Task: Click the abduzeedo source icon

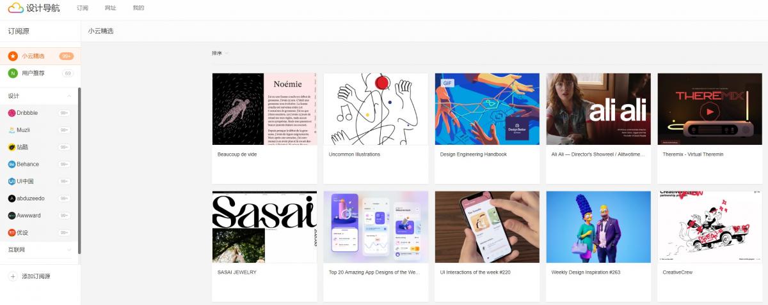Action: tap(12, 199)
